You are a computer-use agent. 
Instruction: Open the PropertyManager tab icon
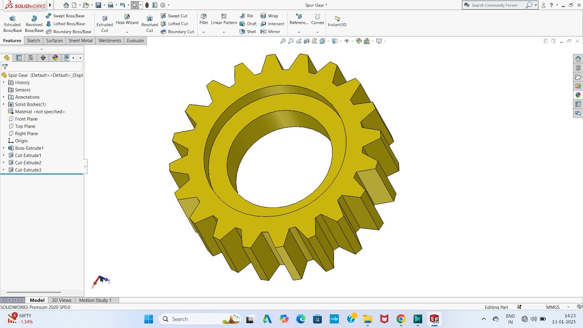[19, 58]
